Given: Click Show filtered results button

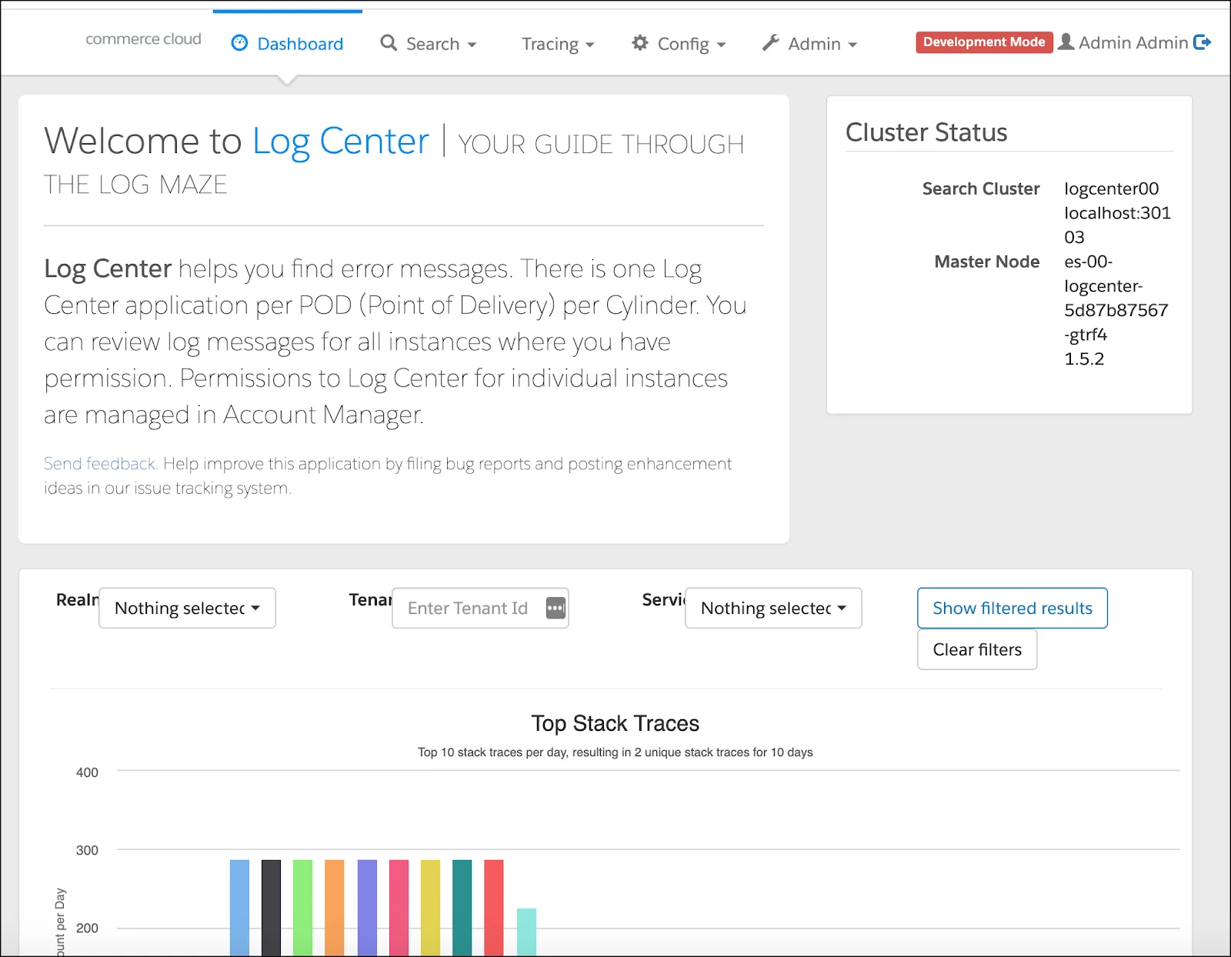Looking at the screenshot, I should coord(1012,608).
